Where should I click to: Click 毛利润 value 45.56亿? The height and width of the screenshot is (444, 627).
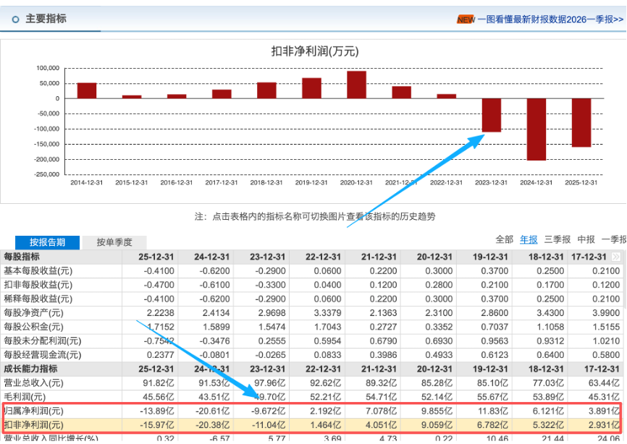159,397
